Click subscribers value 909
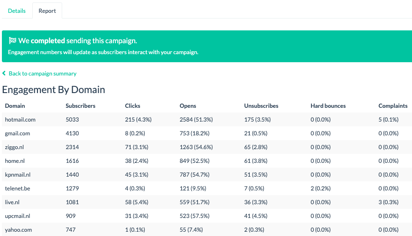Screen dimensions: 412x236 pyautogui.click(x=71, y=216)
